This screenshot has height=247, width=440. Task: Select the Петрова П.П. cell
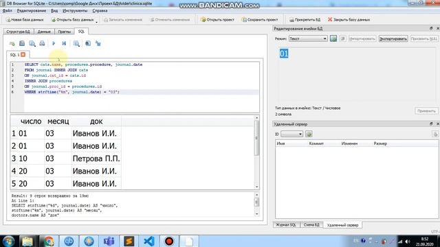click(96, 158)
